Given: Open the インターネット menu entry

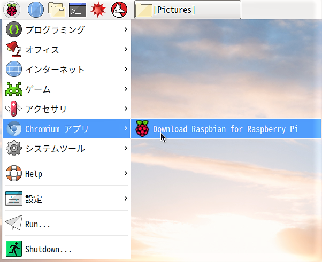Looking at the screenshot, I should coord(66,69).
